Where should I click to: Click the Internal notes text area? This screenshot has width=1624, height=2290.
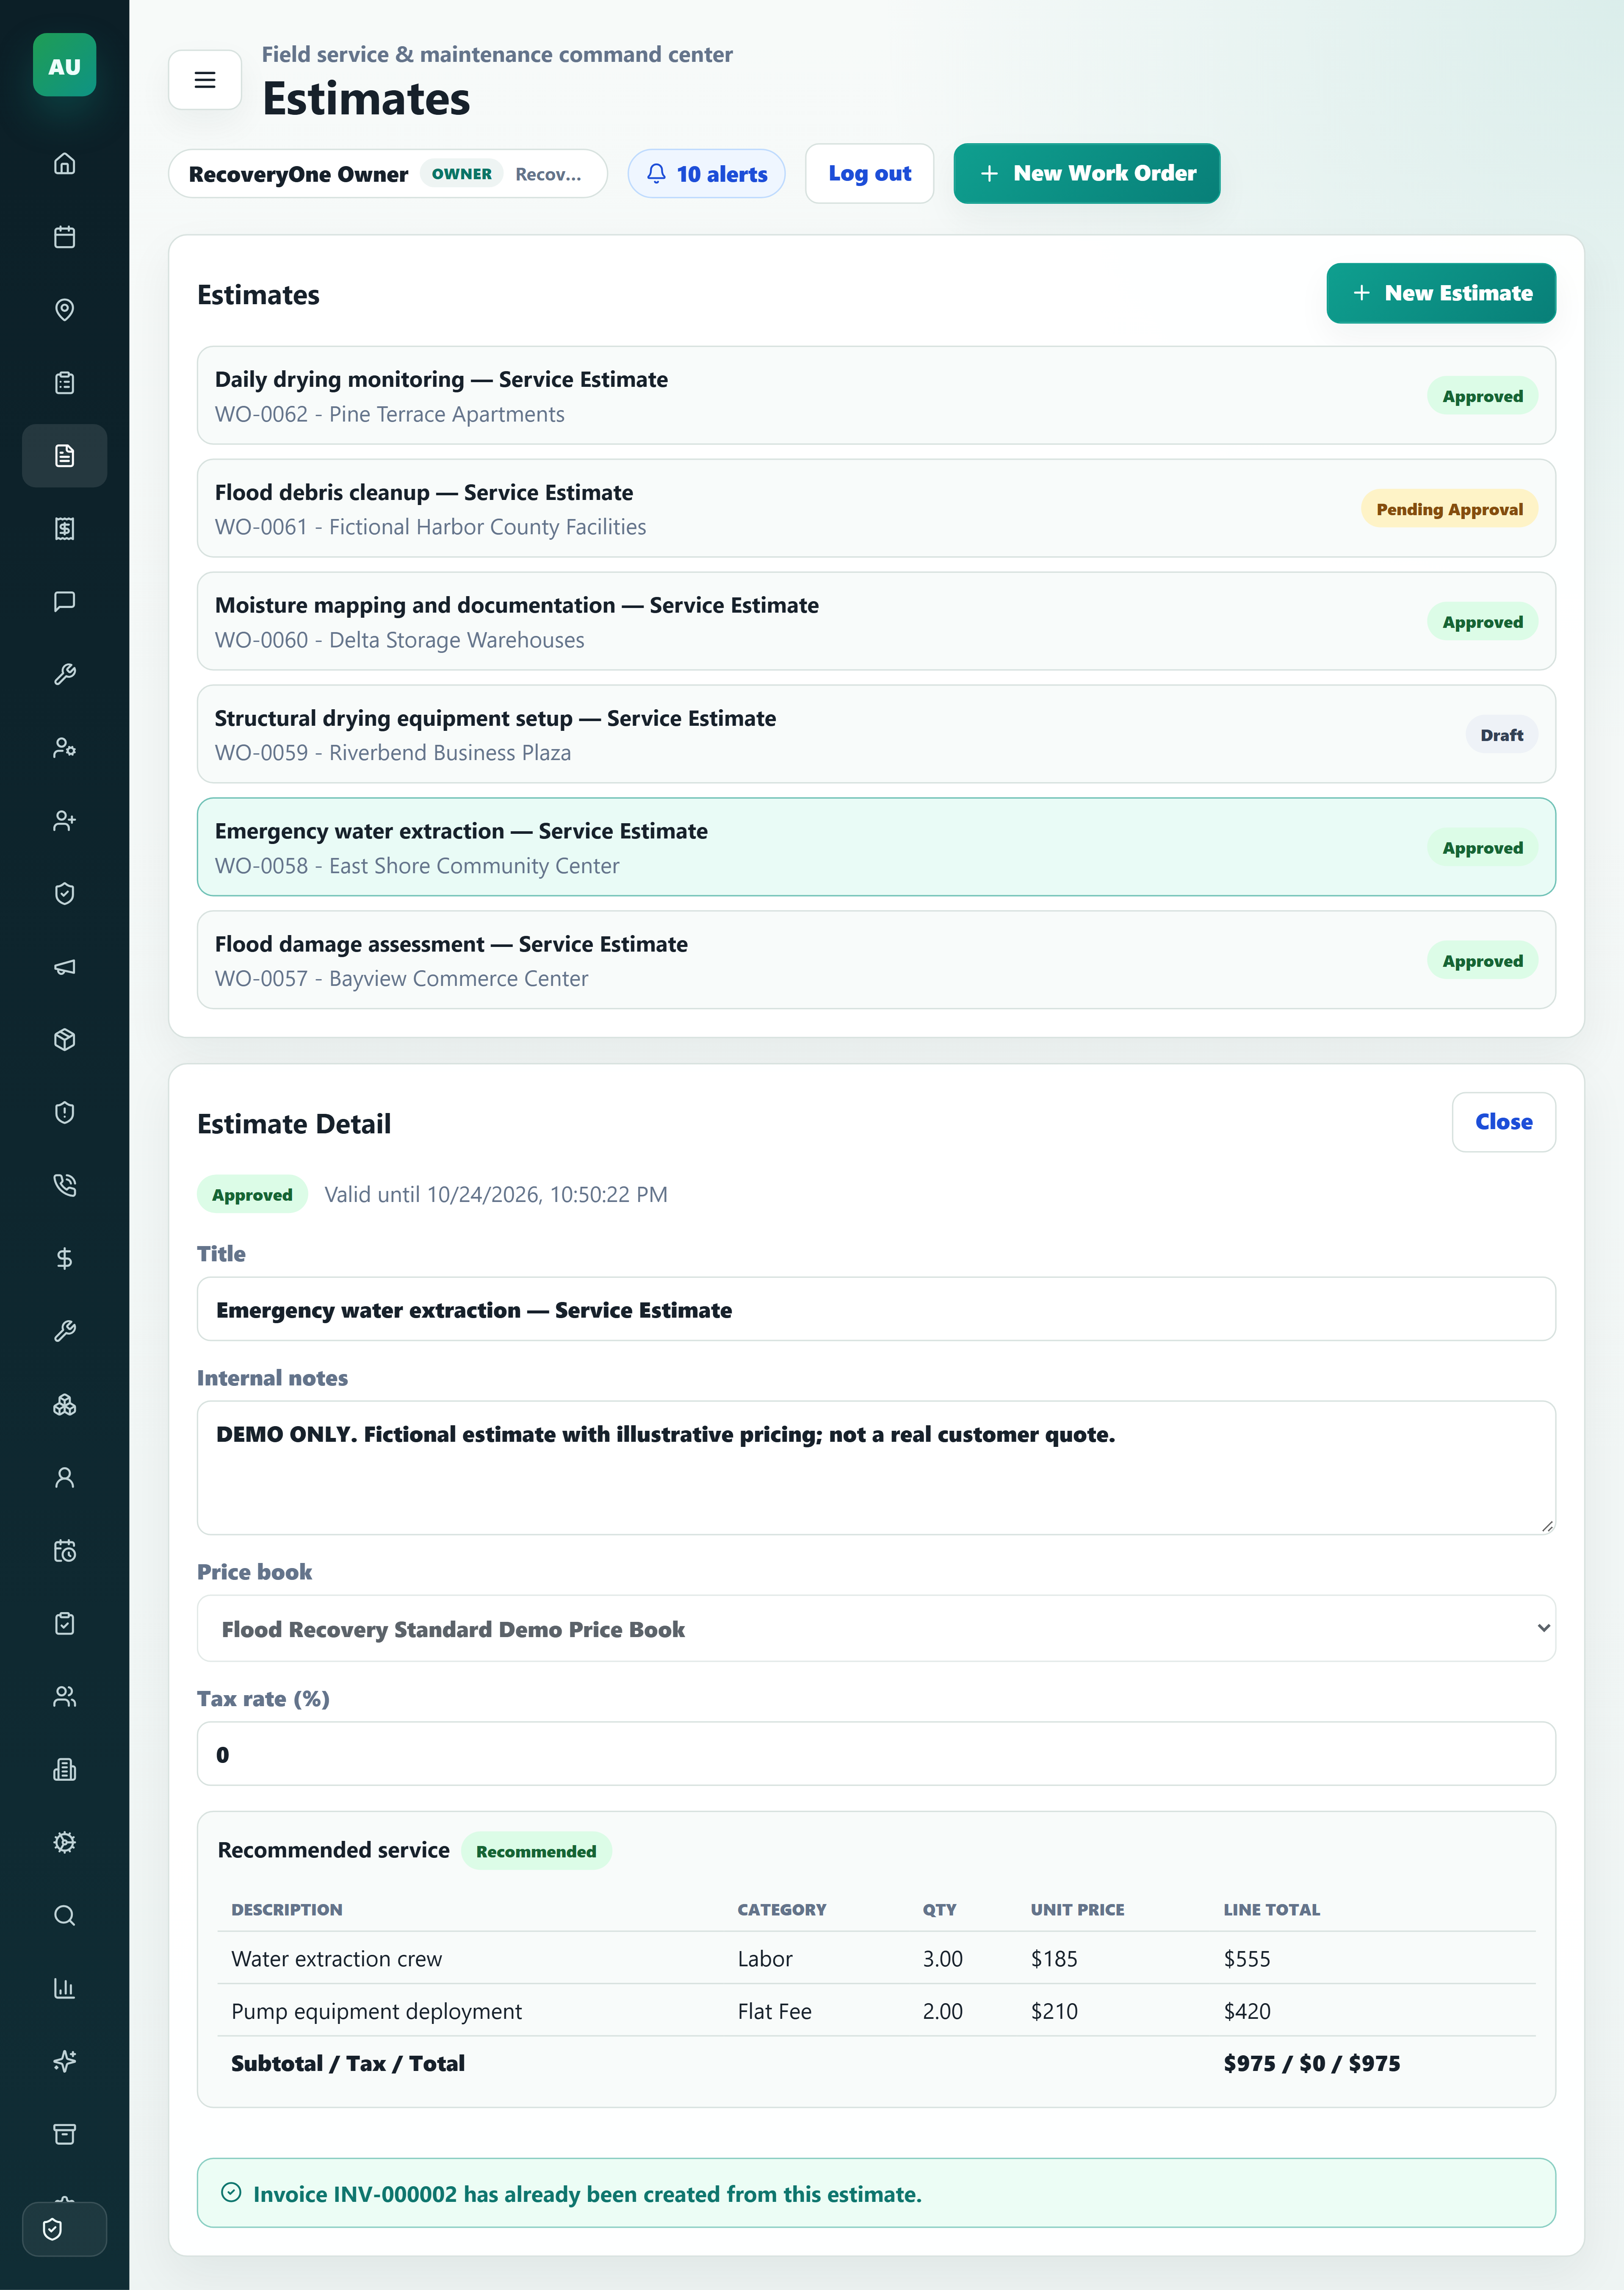[x=876, y=1468]
